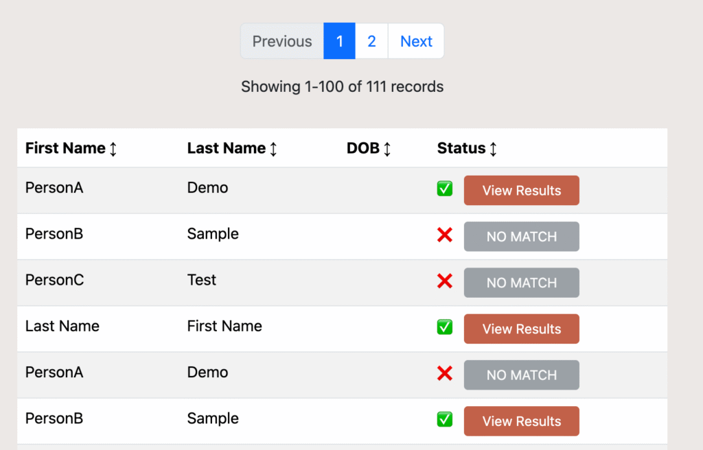Click the red X beside PersonC Test

[444, 281]
